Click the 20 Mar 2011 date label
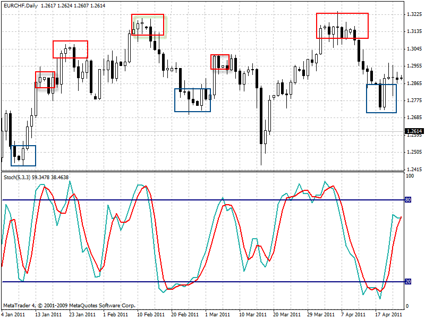The width and height of the screenshot is (425, 319). coord(287,315)
